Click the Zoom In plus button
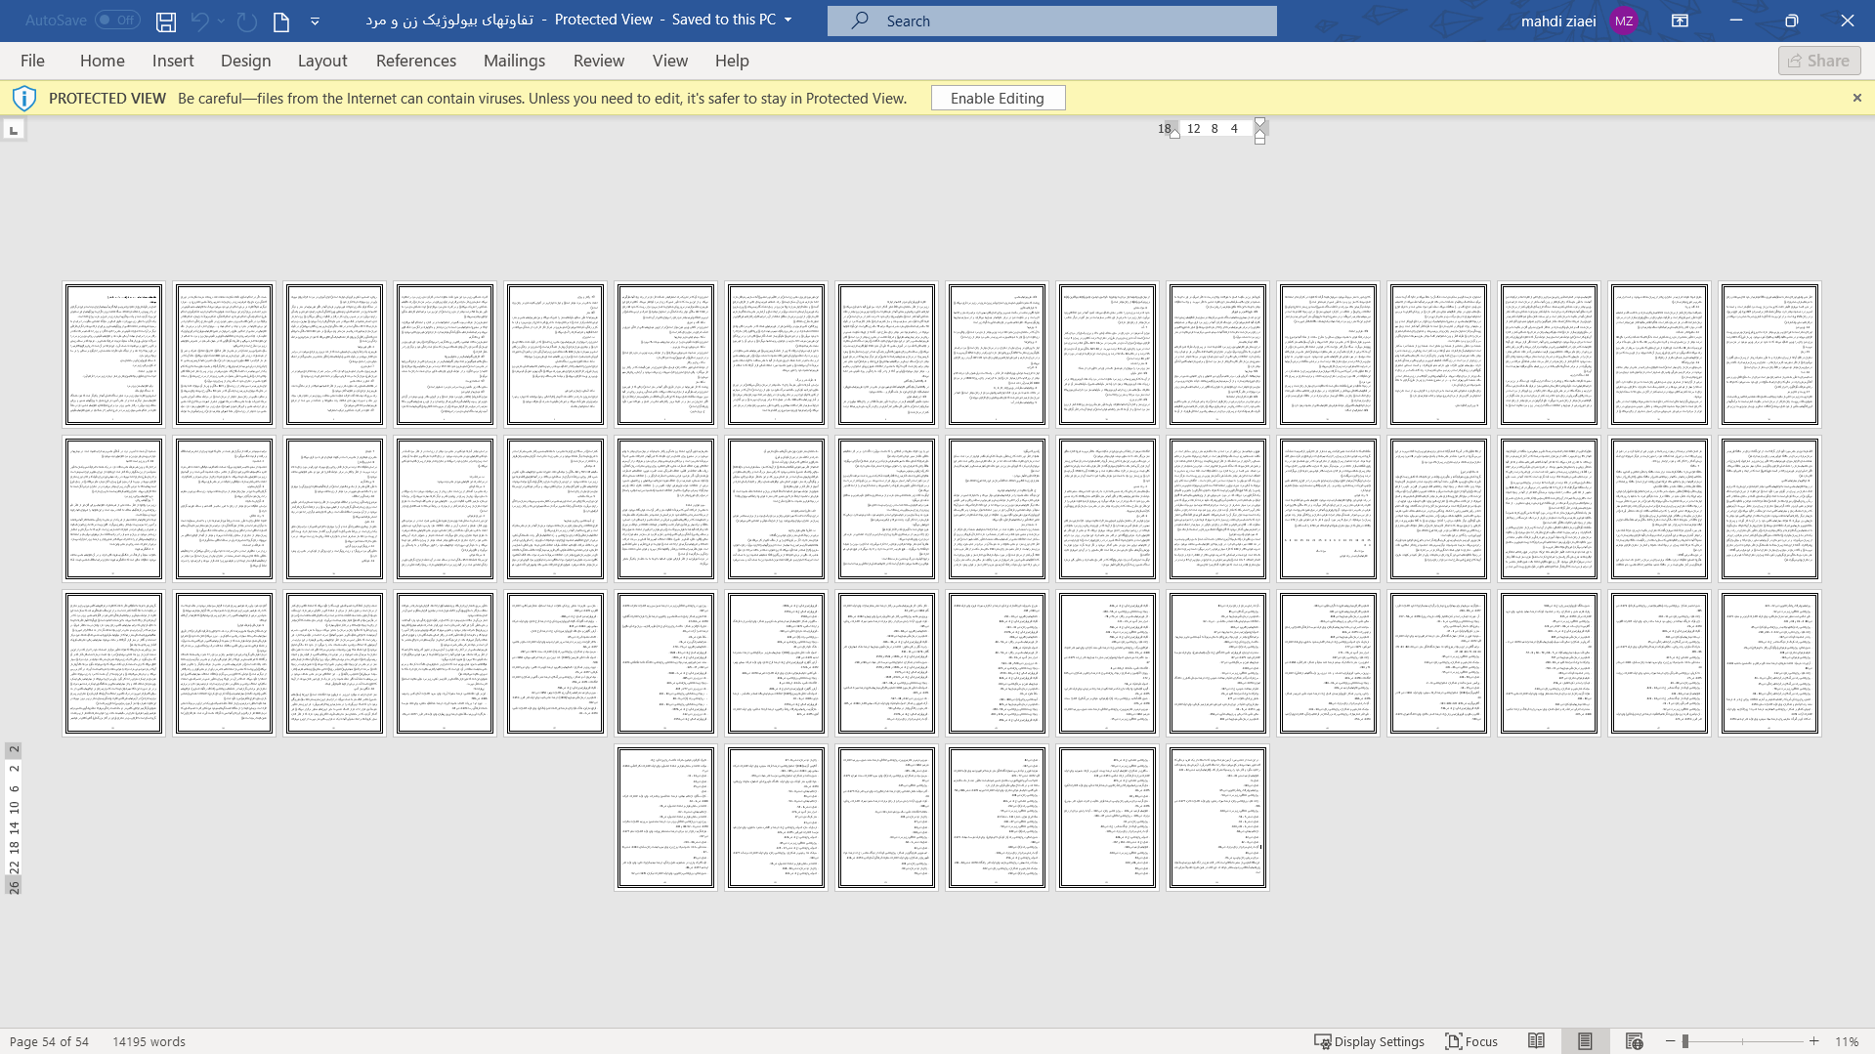This screenshot has width=1875, height=1054. 1813,1041
